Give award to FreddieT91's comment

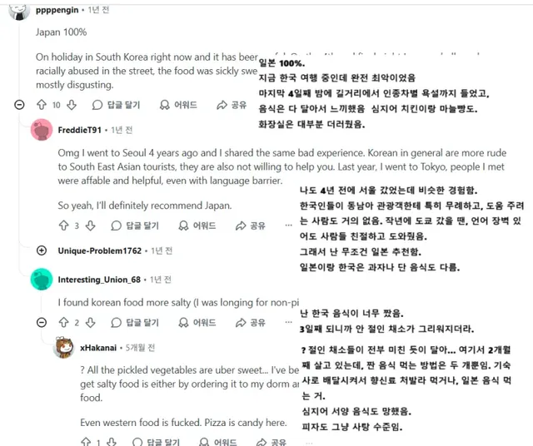(197, 225)
